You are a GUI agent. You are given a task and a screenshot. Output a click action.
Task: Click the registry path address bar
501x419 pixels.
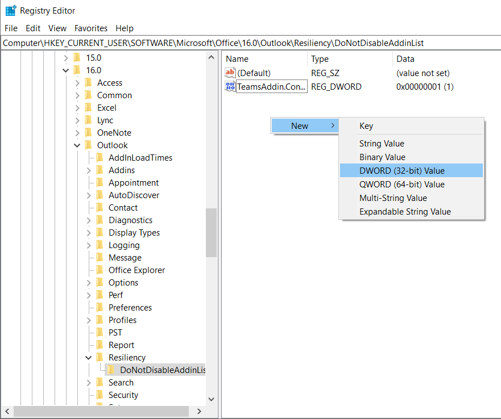point(250,43)
